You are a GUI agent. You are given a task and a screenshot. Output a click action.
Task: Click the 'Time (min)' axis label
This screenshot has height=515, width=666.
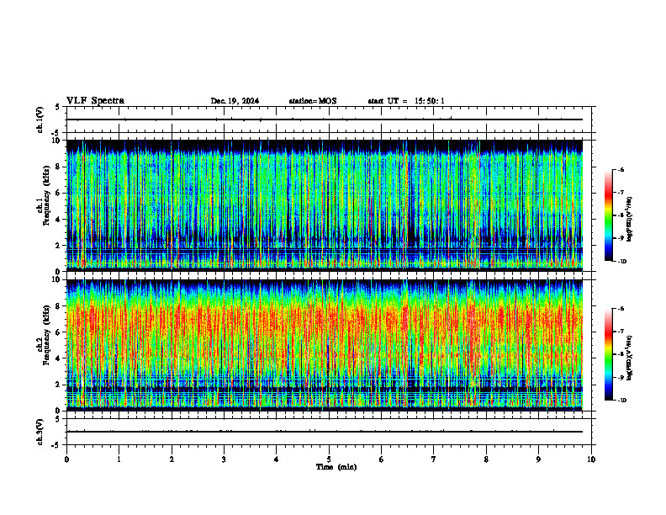pos(336,467)
